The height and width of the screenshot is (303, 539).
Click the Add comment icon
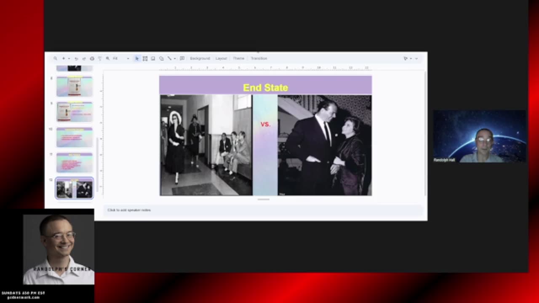pos(182,58)
